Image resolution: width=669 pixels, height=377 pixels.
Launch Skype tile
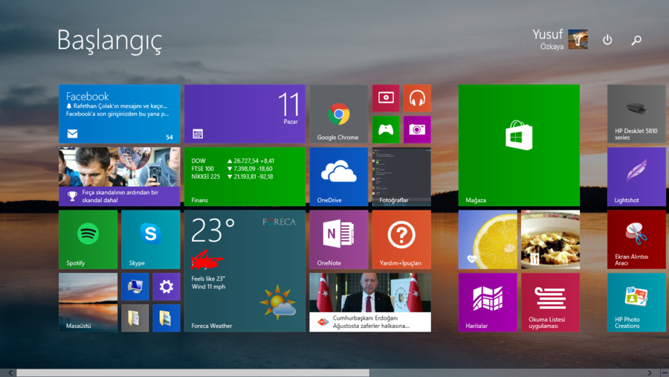[151, 239]
